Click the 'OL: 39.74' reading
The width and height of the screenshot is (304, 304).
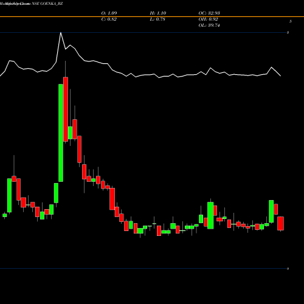pyautogui.click(x=209, y=26)
